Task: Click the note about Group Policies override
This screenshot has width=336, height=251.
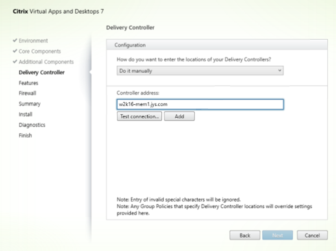Action: point(214,210)
